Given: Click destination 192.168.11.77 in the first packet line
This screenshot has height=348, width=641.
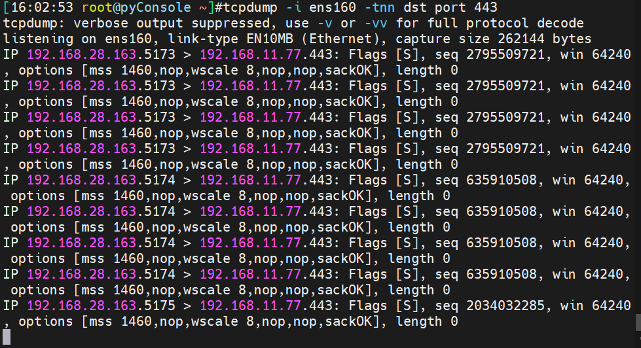Looking at the screenshot, I should pos(249,55).
